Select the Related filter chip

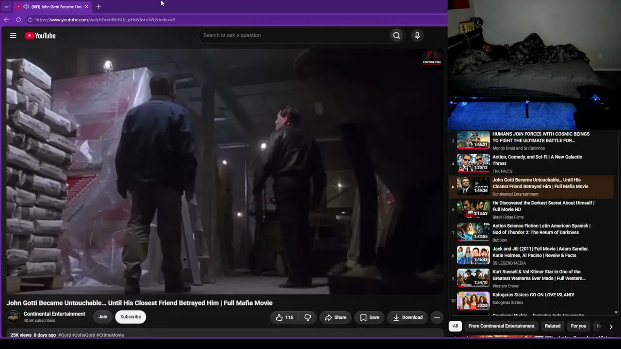click(x=552, y=326)
